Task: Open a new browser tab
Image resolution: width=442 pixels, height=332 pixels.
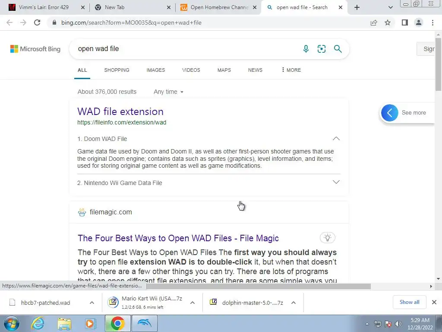Action: point(357,7)
